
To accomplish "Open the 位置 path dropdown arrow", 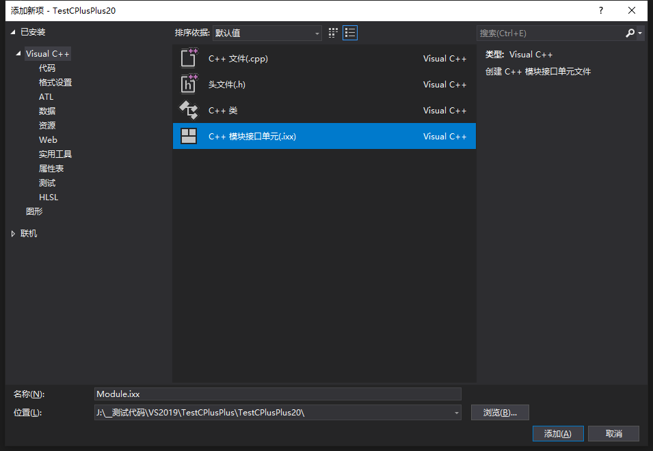I will [457, 413].
